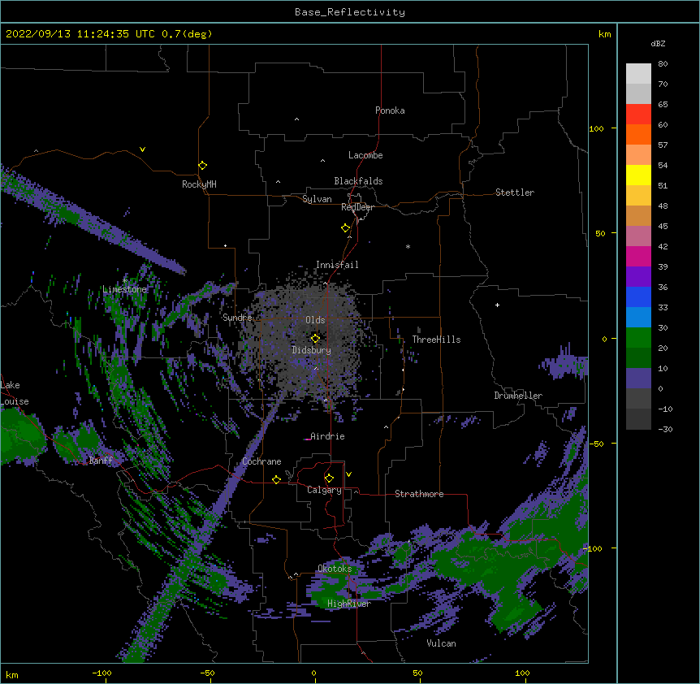
Task: Click the Calgary city label
Action: click(324, 490)
